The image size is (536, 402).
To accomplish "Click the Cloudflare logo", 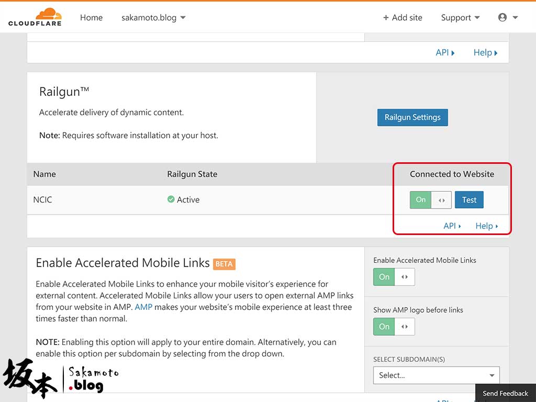I will point(35,17).
